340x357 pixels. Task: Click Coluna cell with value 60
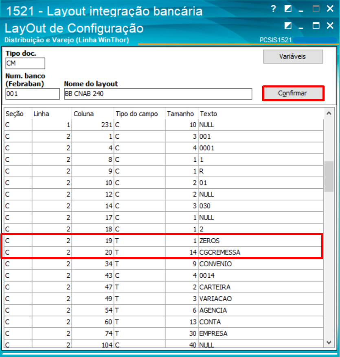coord(92,322)
